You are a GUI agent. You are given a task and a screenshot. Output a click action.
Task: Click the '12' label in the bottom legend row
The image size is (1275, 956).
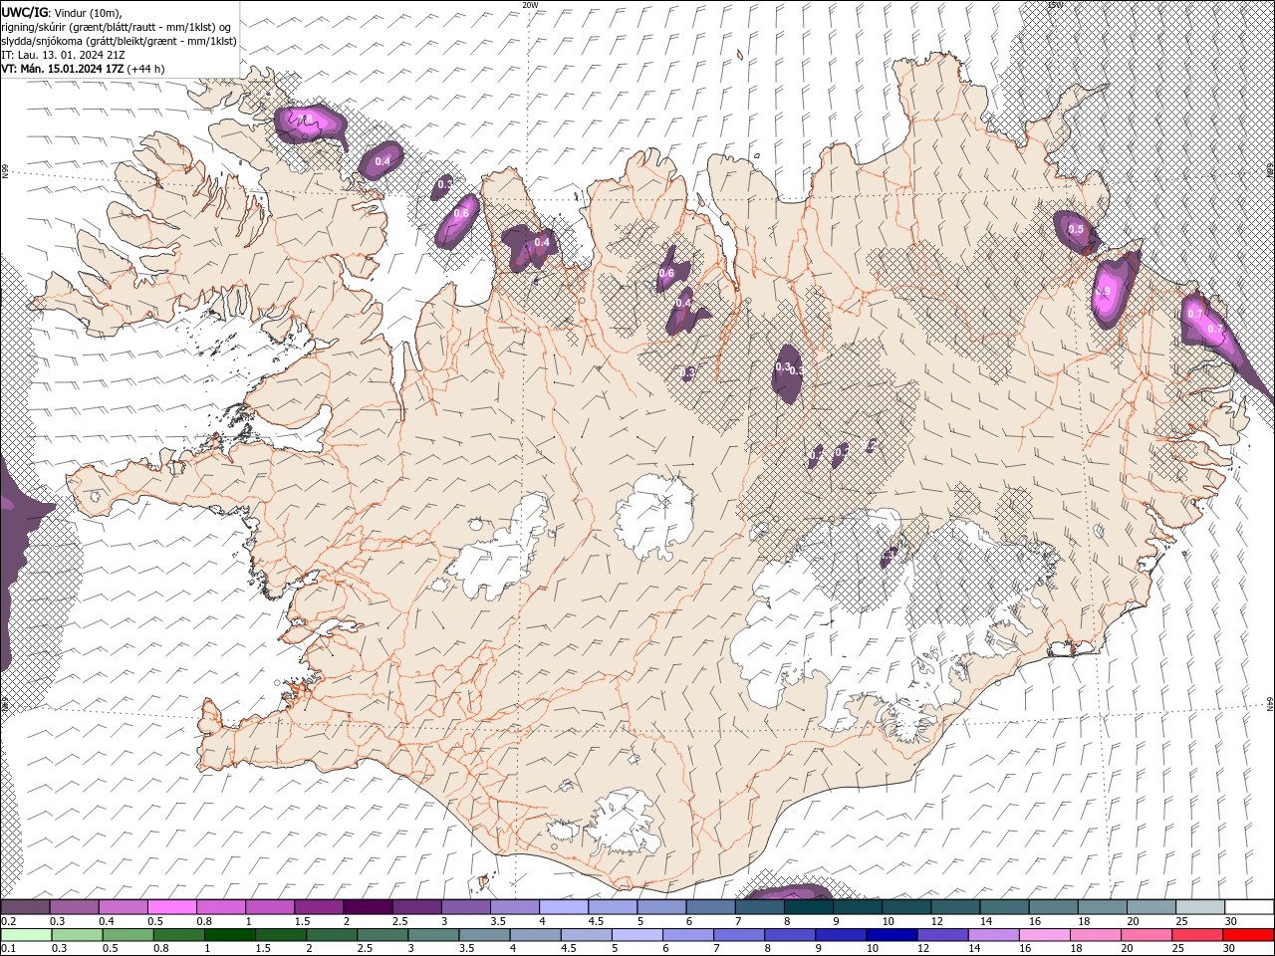[x=924, y=949]
